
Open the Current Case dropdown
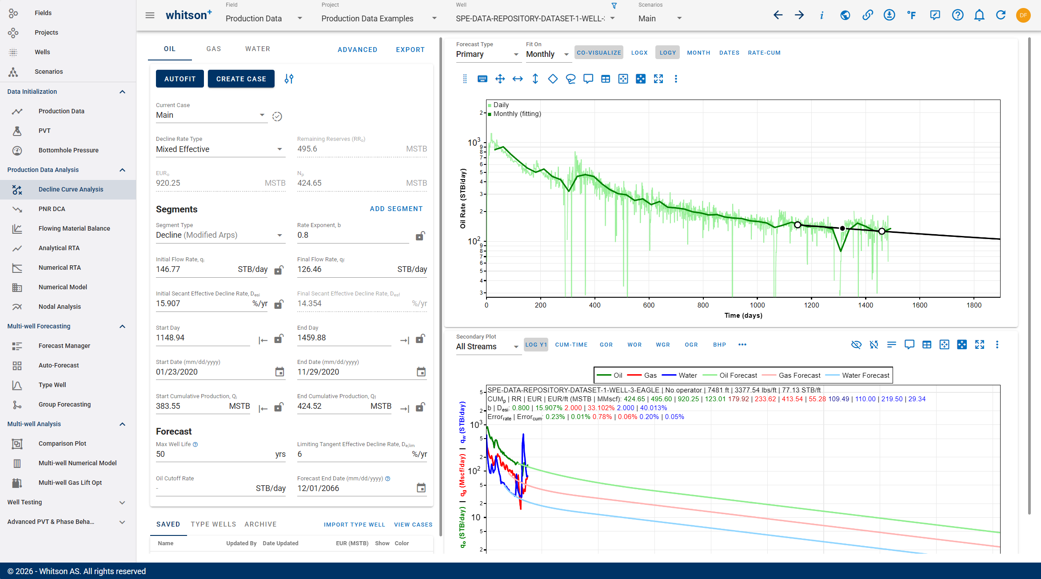click(x=211, y=115)
